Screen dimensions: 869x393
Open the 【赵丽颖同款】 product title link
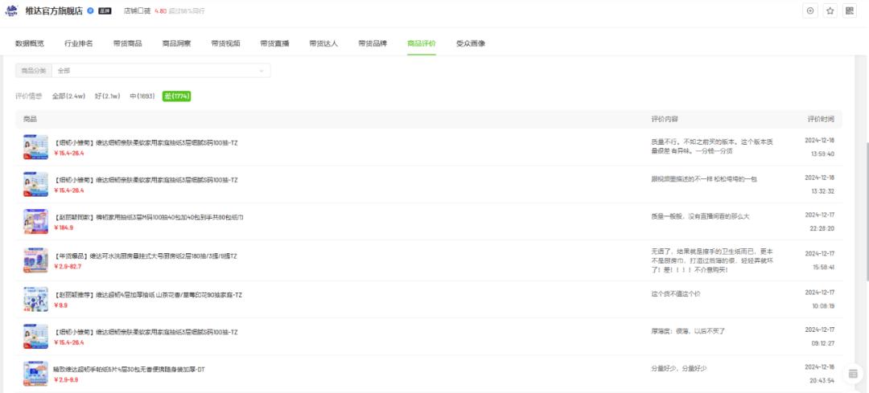[149, 218]
